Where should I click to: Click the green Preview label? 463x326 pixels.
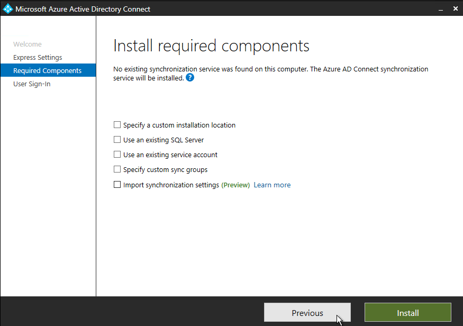click(x=235, y=185)
